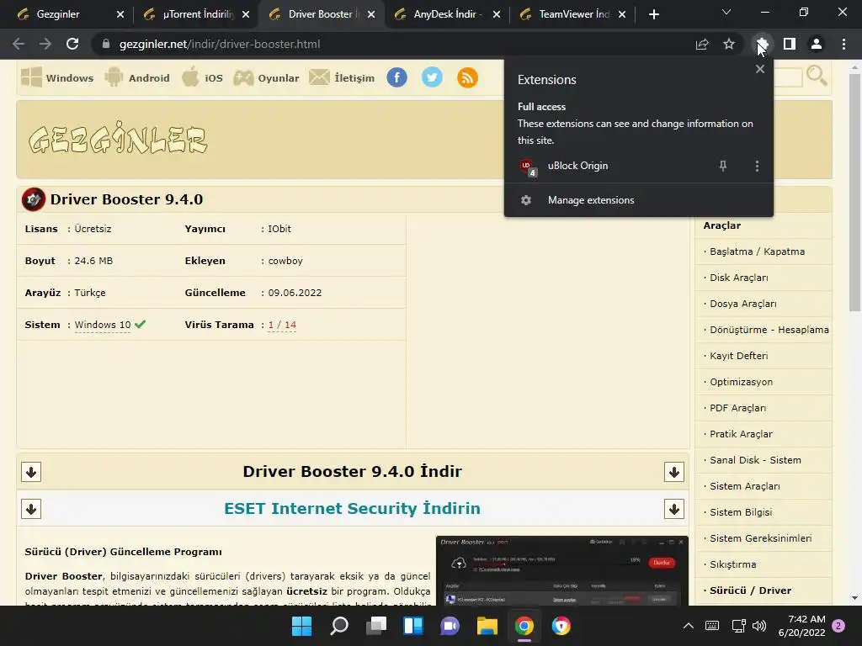Open Sistem Bilgisi category

741,512
